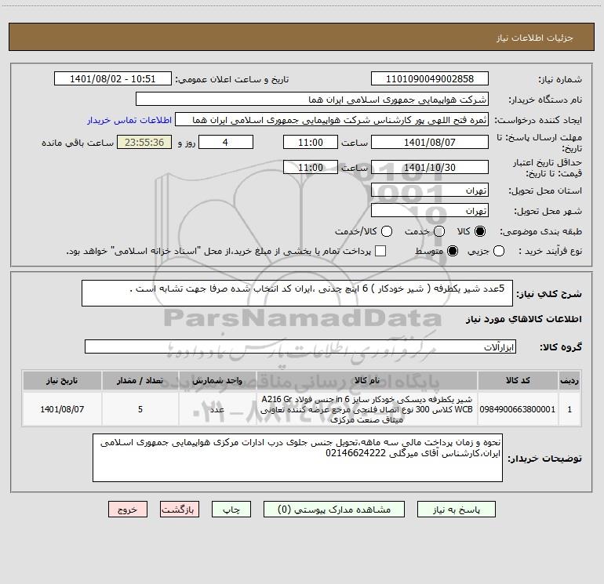Click the buyer organization name field
Viewport: 604px width, 584px height.
point(312,99)
